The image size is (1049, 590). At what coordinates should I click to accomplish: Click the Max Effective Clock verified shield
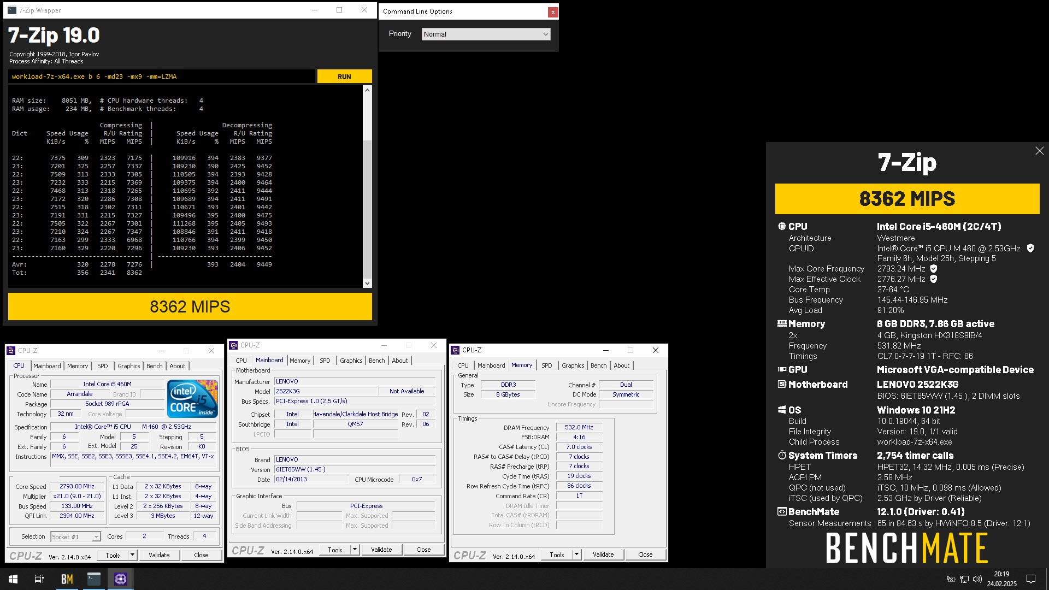pyautogui.click(x=934, y=279)
